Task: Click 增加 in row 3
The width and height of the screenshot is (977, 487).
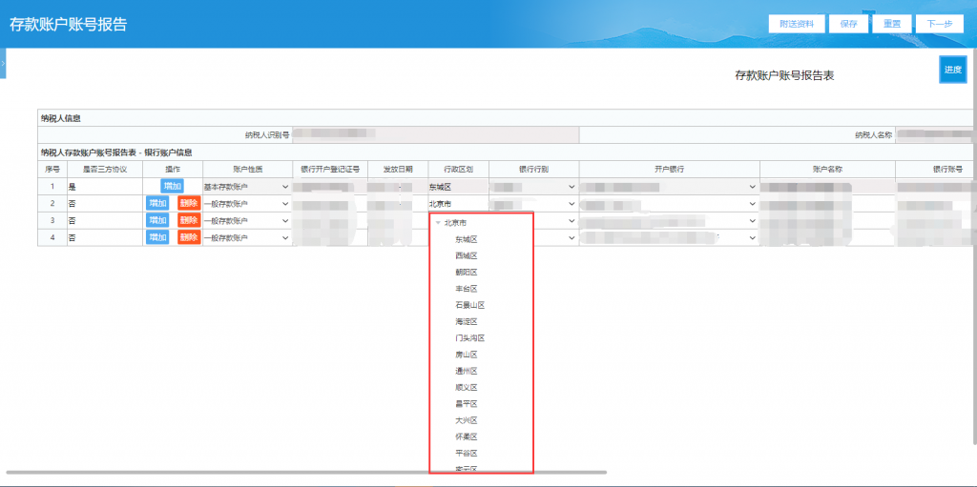Action: tap(157, 220)
